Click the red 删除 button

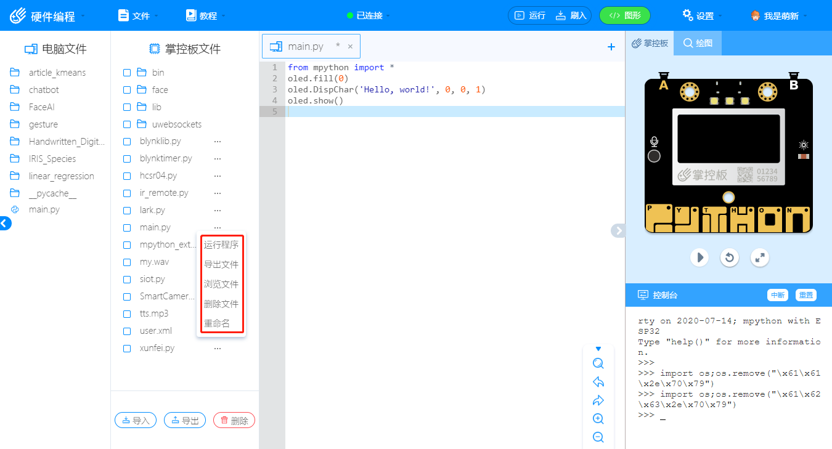pos(234,421)
